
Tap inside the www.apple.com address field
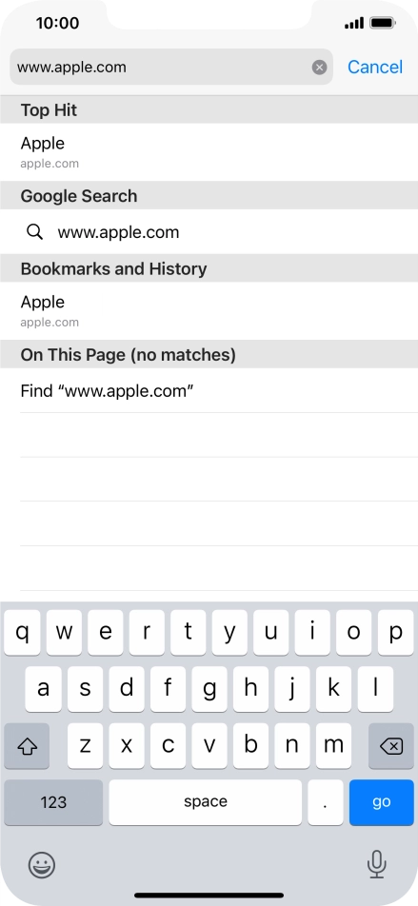tap(161, 67)
